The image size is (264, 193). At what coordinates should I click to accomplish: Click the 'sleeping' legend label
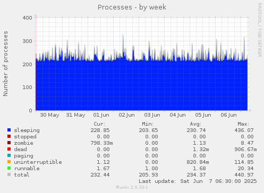(x=27, y=130)
